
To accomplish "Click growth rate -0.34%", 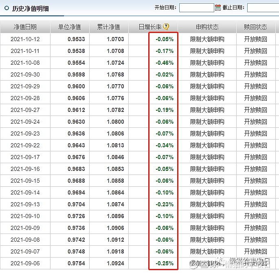I will pos(165,145).
